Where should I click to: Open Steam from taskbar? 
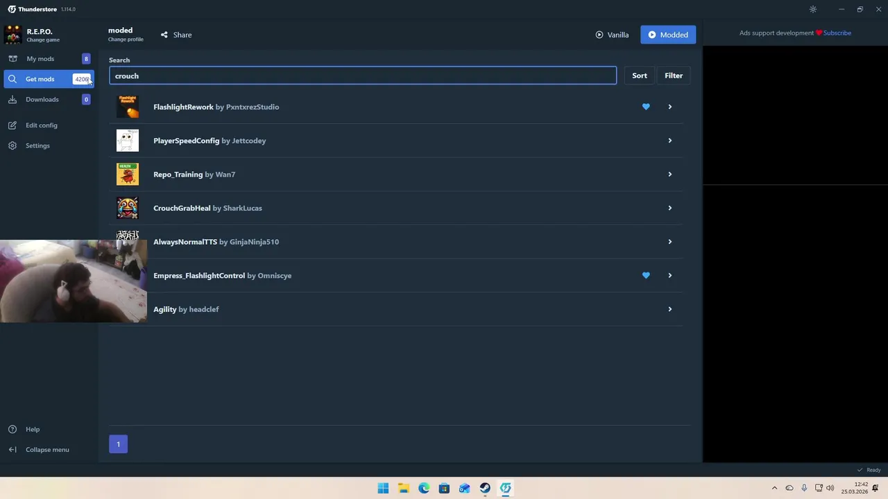(485, 488)
